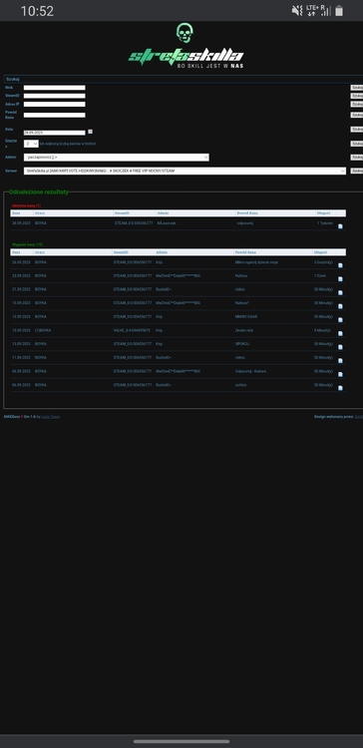The height and width of the screenshot is (748, 363).
Task: Open the calendar picker next to Data field
Action: point(90,132)
